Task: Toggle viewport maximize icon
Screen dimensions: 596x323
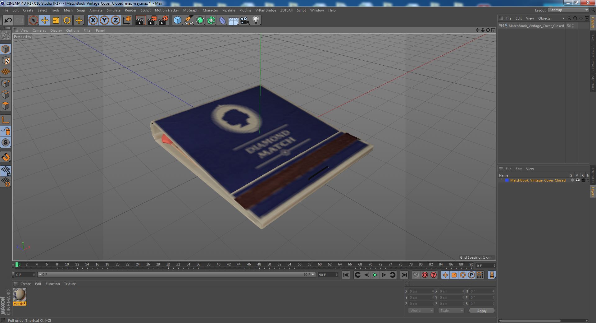Action: (x=493, y=30)
